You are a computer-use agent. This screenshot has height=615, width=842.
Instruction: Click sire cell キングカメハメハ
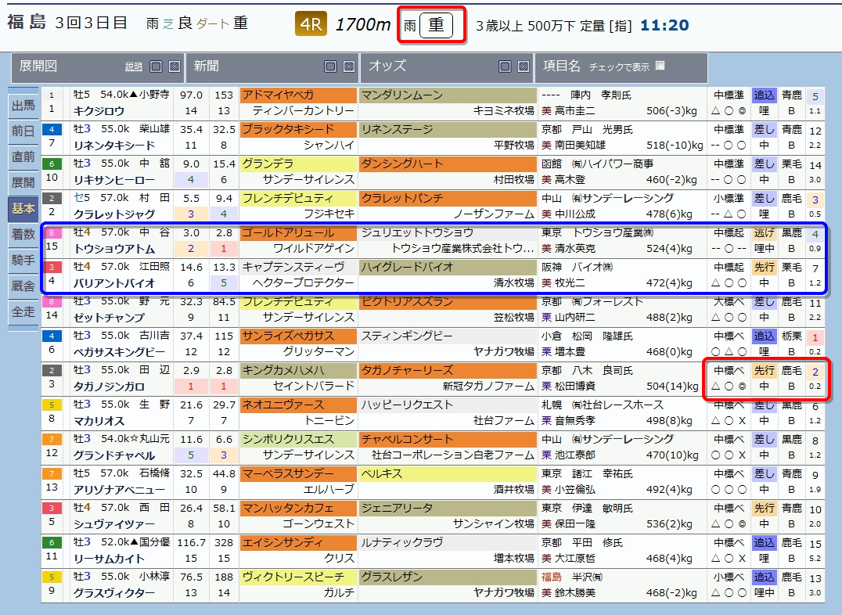click(298, 370)
